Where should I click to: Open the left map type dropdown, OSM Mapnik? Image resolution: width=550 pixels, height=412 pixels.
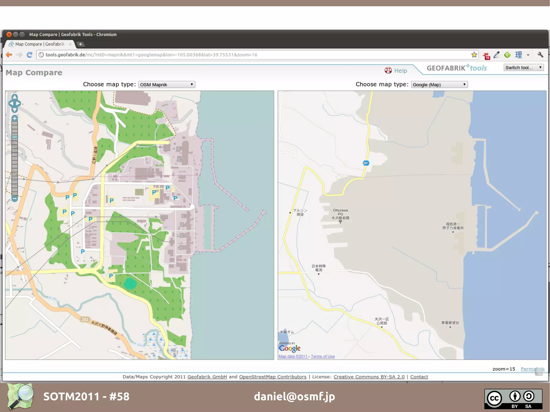point(167,85)
